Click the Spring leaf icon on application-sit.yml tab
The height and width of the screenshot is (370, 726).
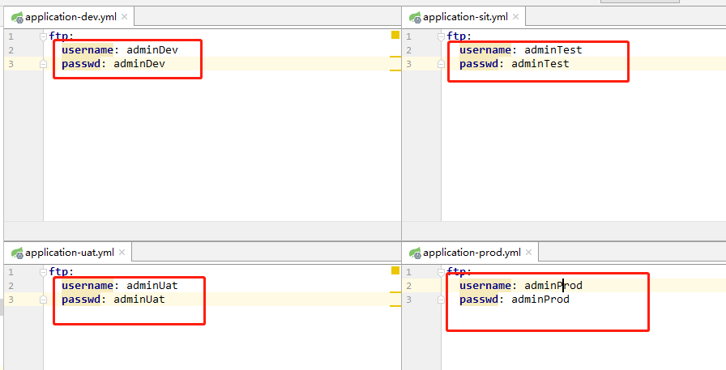click(415, 18)
